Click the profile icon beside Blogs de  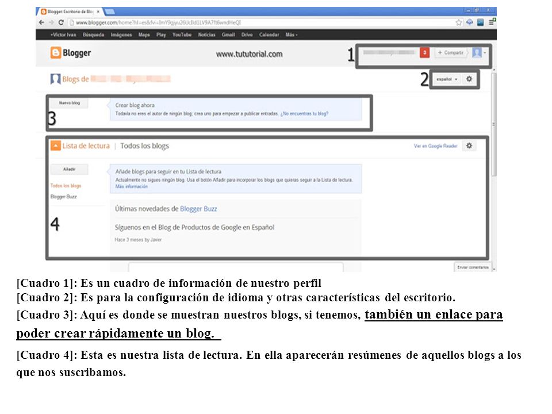55,79
